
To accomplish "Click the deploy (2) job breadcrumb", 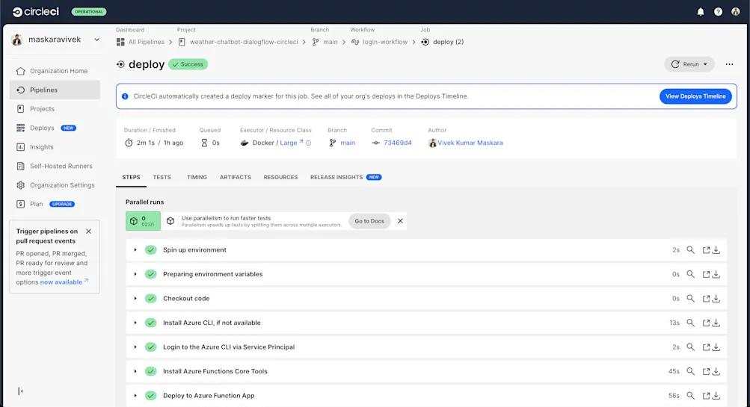I will point(443,42).
